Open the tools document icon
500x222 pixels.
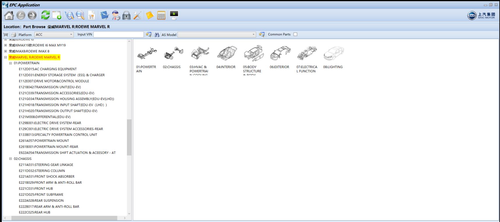[91, 15]
